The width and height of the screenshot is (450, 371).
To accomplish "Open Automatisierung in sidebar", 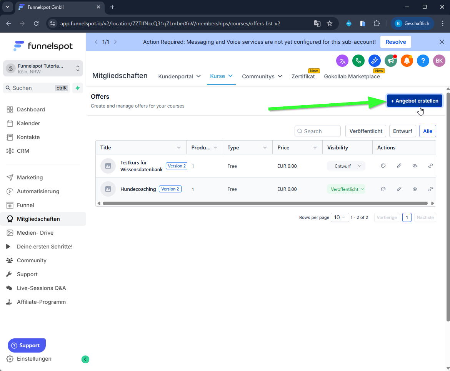I will pyautogui.click(x=38, y=191).
